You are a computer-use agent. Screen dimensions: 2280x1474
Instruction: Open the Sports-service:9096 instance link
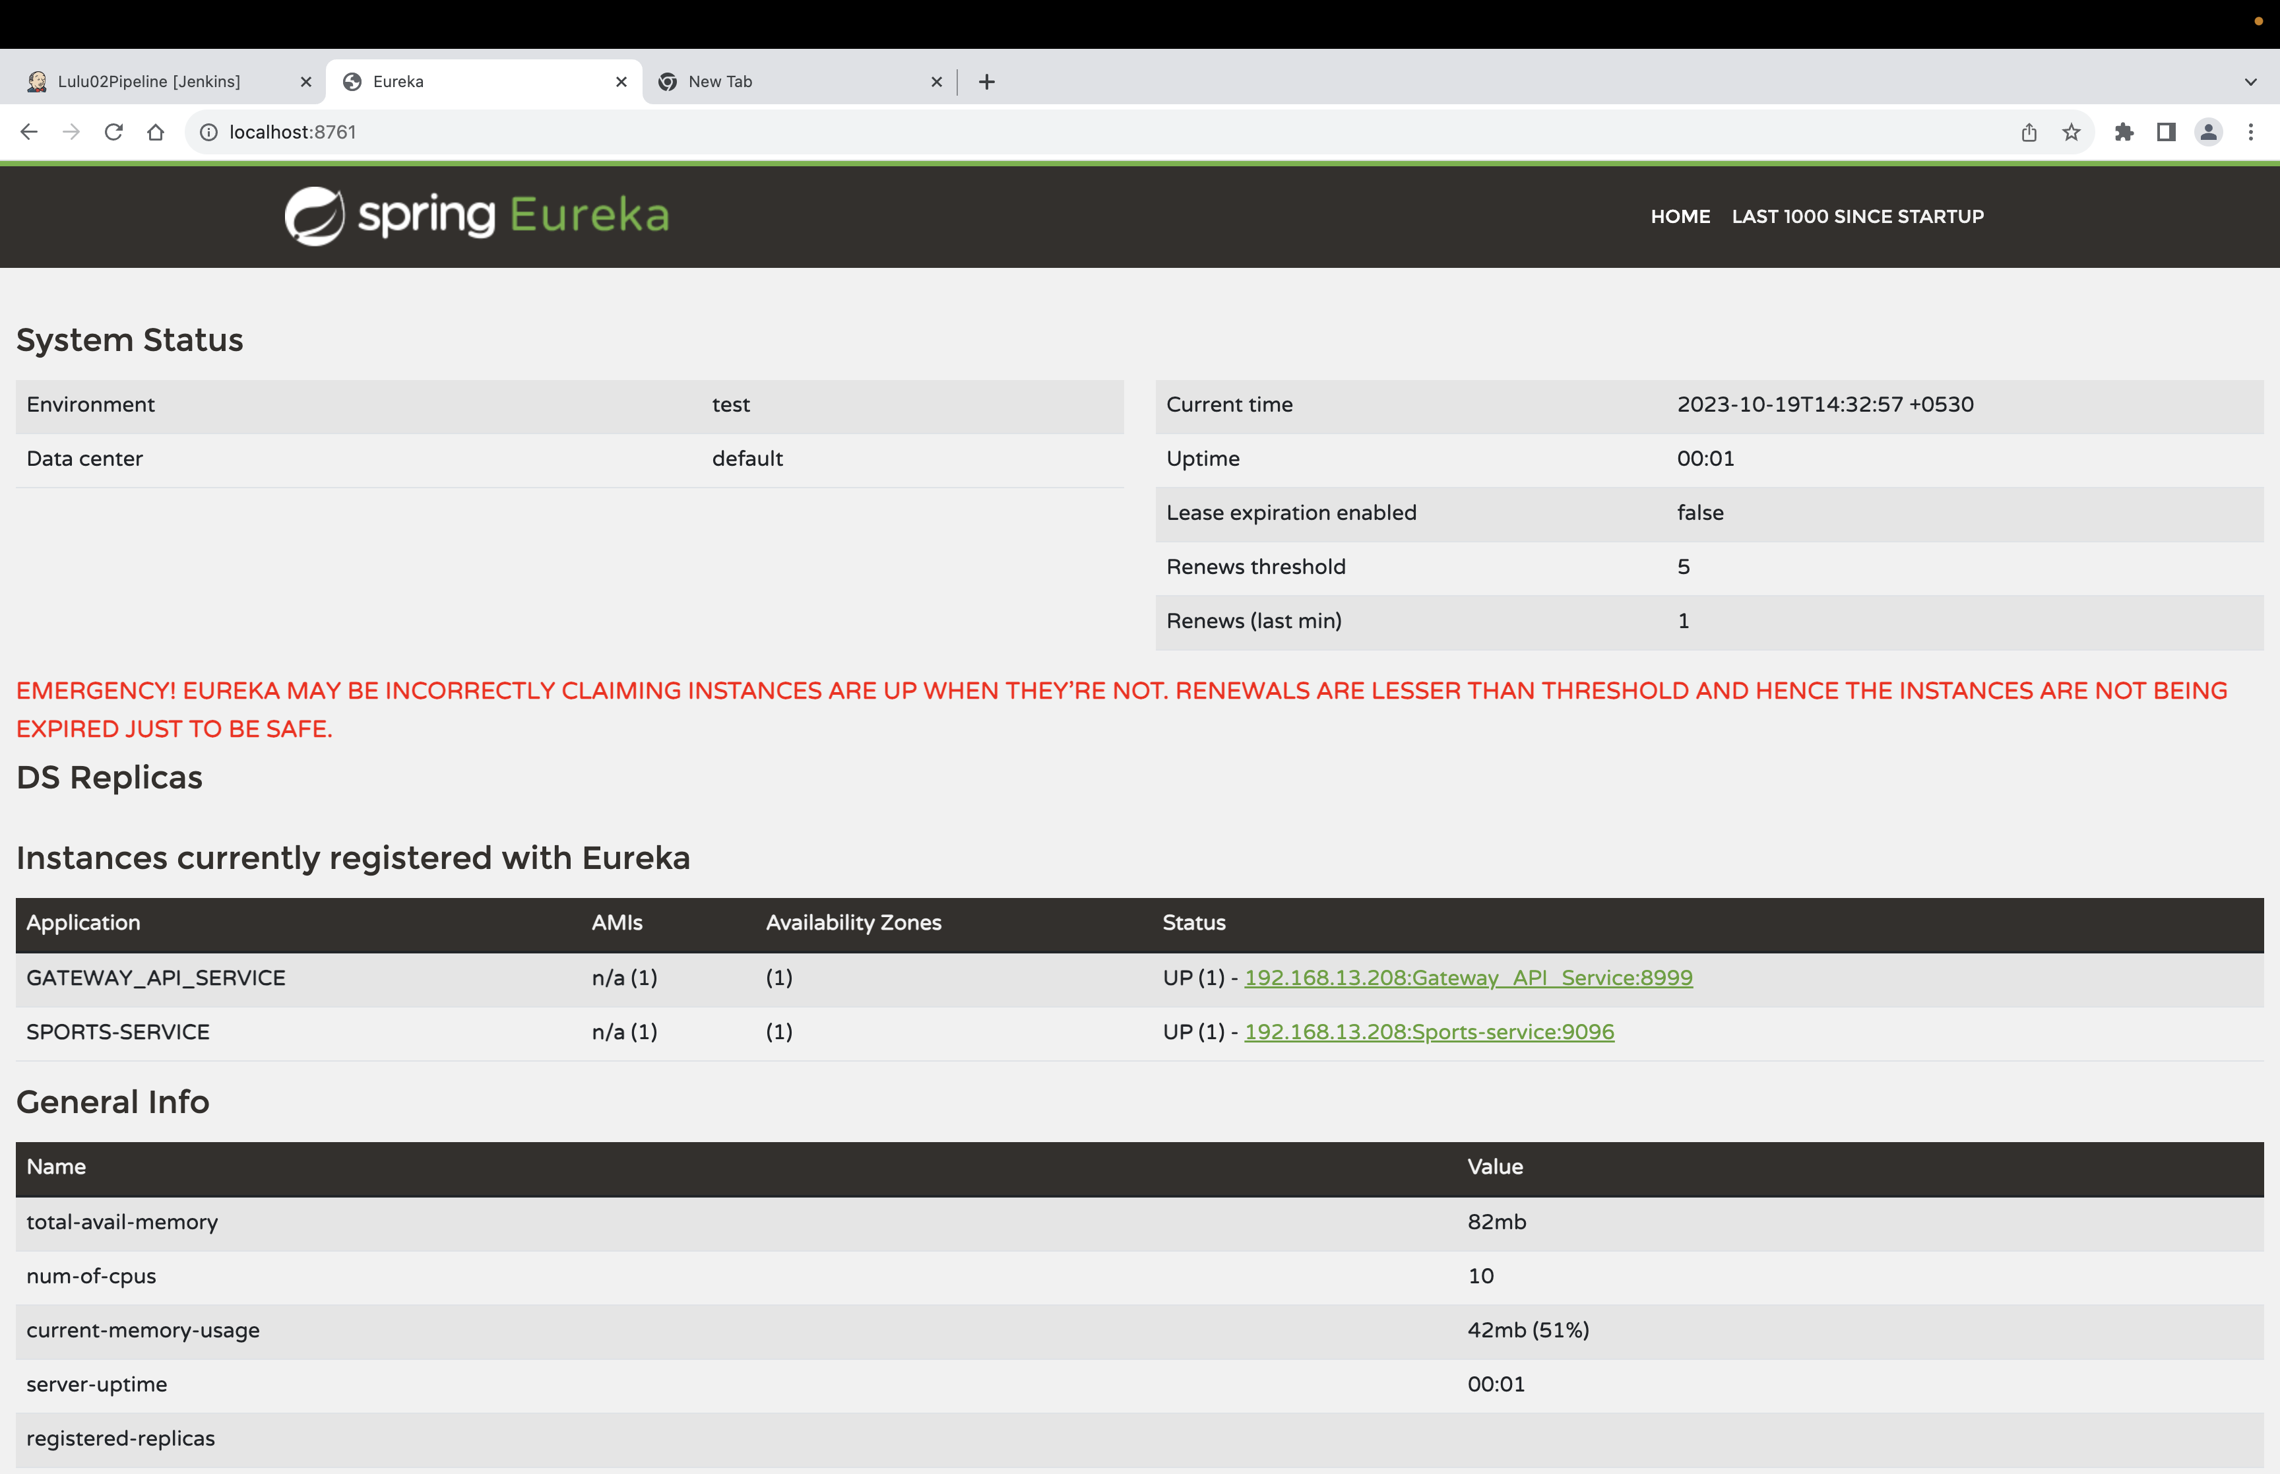[1428, 1033]
